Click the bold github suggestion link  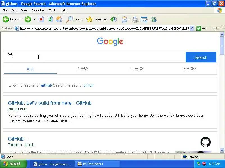[x=46, y=85]
